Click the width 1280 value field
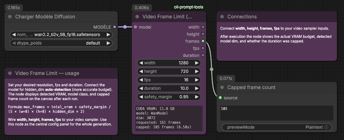 (169, 63)
